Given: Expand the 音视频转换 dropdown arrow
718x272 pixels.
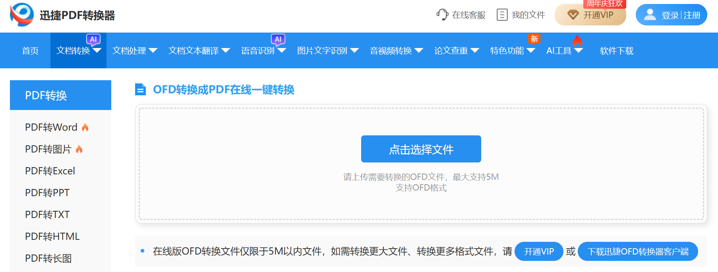Looking at the screenshot, I should pyautogui.click(x=419, y=50).
